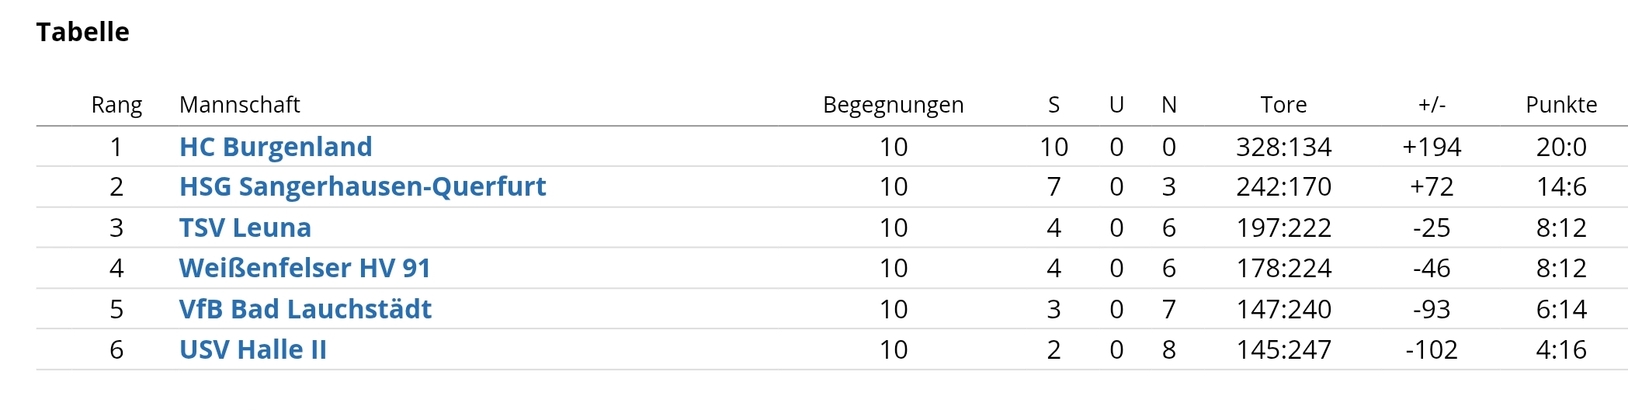Click the 20:0 points cell

coord(1561,147)
